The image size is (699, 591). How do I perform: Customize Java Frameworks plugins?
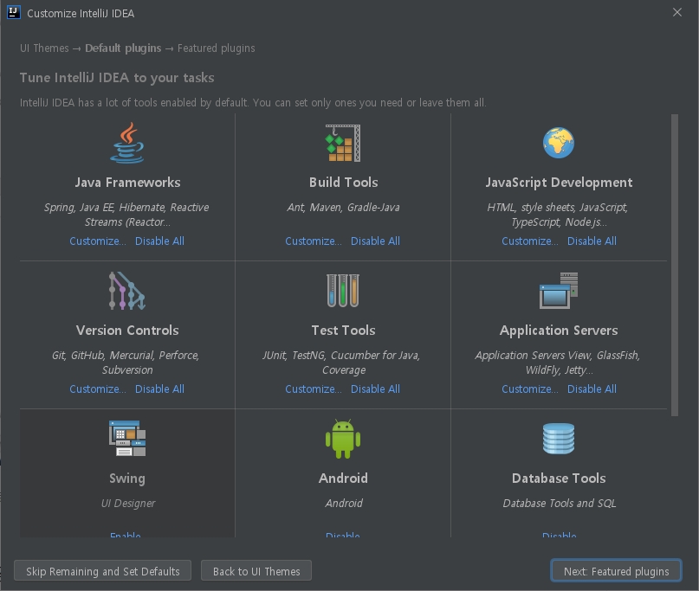click(x=98, y=241)
